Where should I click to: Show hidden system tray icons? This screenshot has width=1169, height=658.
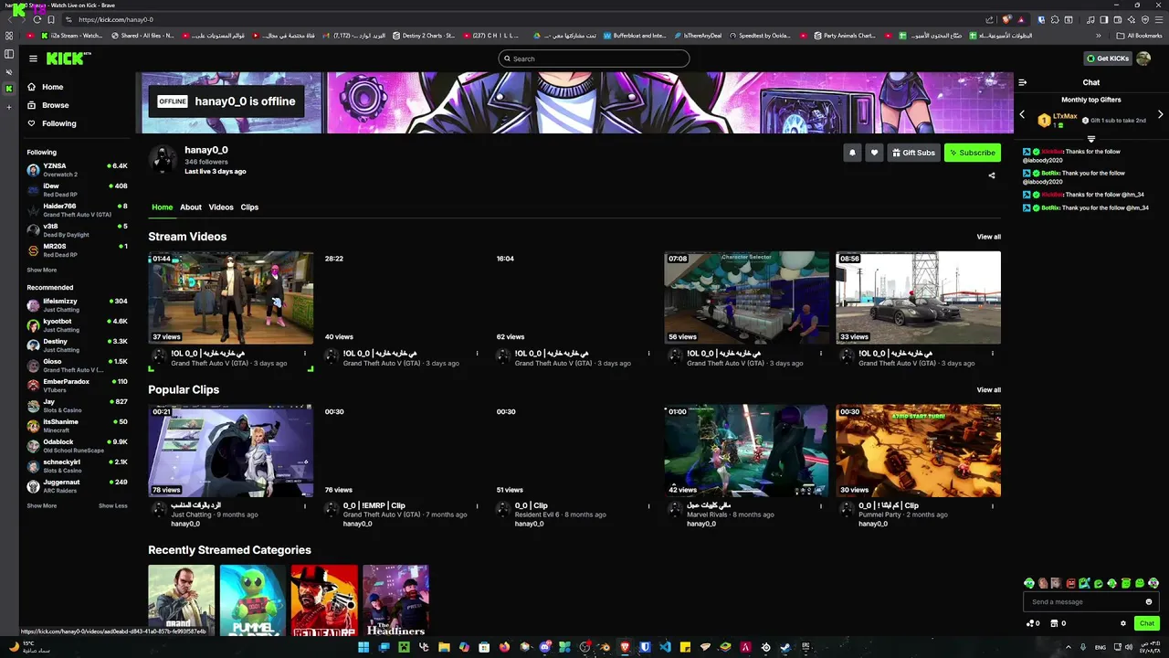click(1069, 647)
